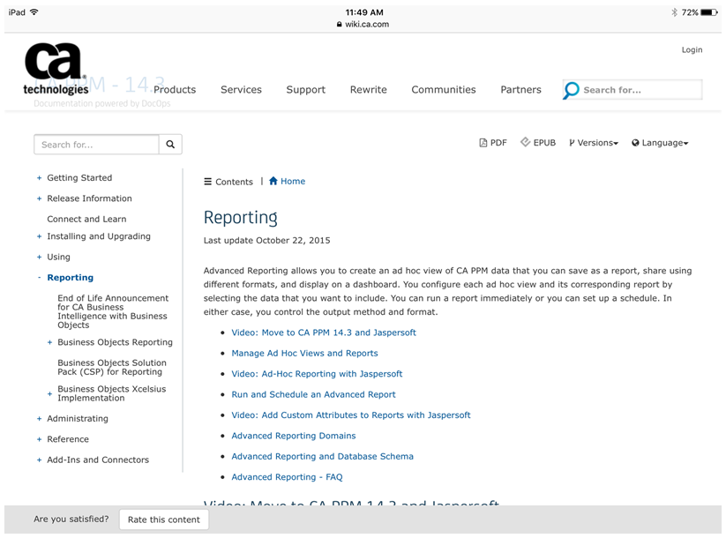Open End of Life Announcement sidebar item

[x=113, y=311]
